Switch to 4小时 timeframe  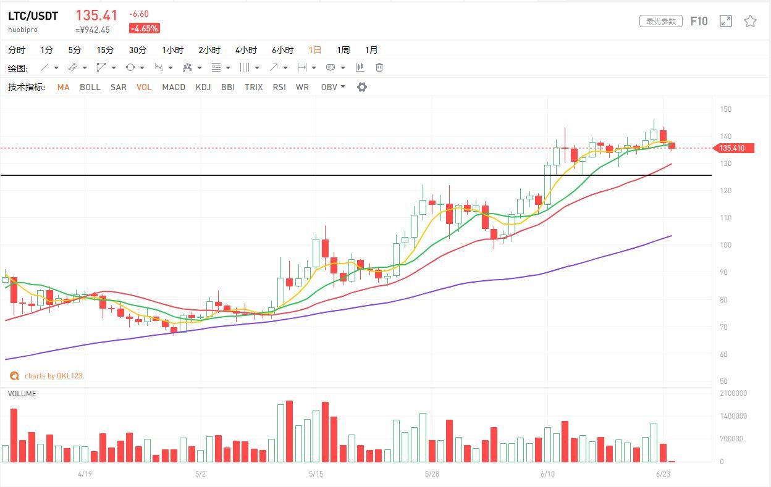[246, 50]
